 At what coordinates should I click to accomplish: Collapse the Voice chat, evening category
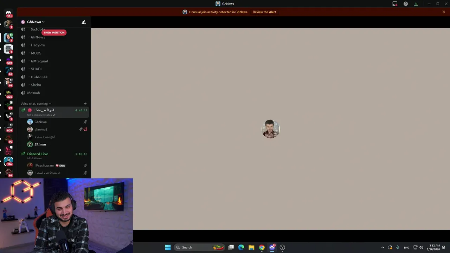coord(36,104)
